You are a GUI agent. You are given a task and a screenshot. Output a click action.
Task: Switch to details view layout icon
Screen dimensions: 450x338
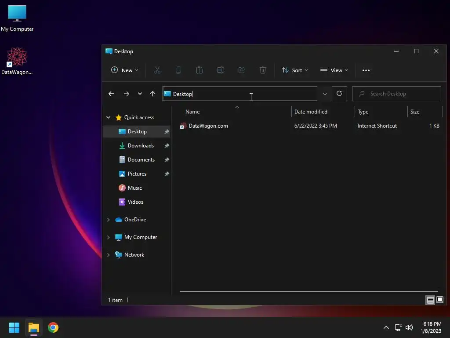(x=431, y=300)
